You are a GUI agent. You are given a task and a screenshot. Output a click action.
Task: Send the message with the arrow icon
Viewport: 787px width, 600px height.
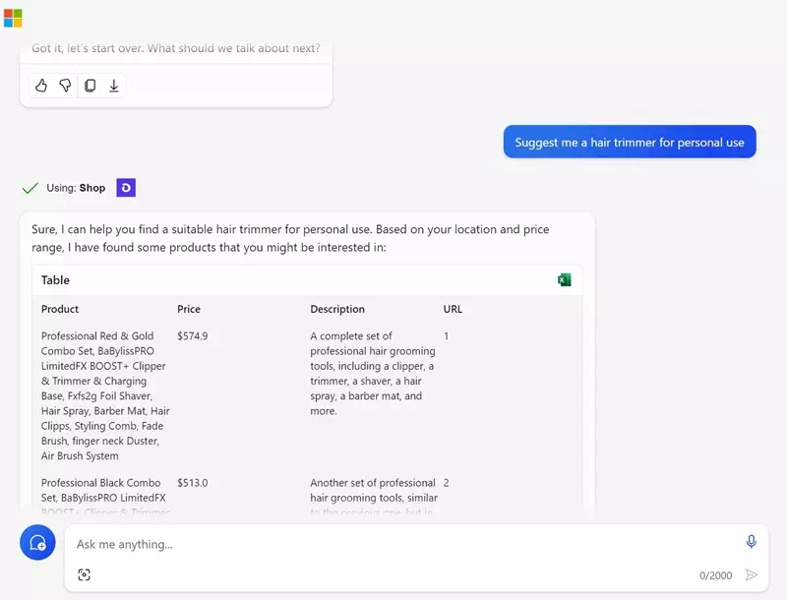tap(752, 574)
